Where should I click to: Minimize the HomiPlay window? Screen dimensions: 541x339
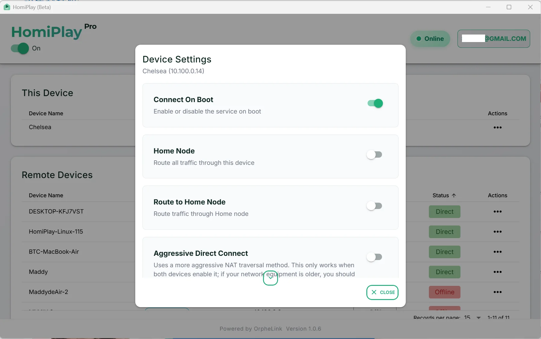tap(488, 7)
